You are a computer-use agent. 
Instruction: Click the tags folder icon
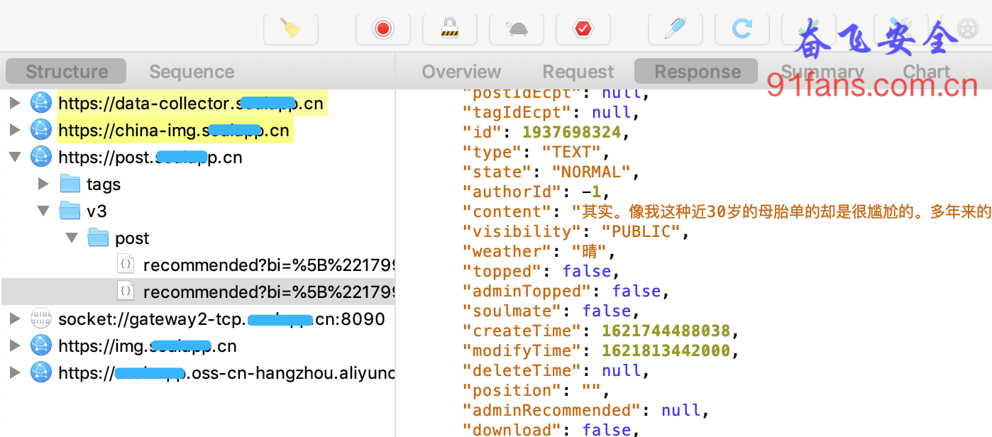tap(70, 184)
